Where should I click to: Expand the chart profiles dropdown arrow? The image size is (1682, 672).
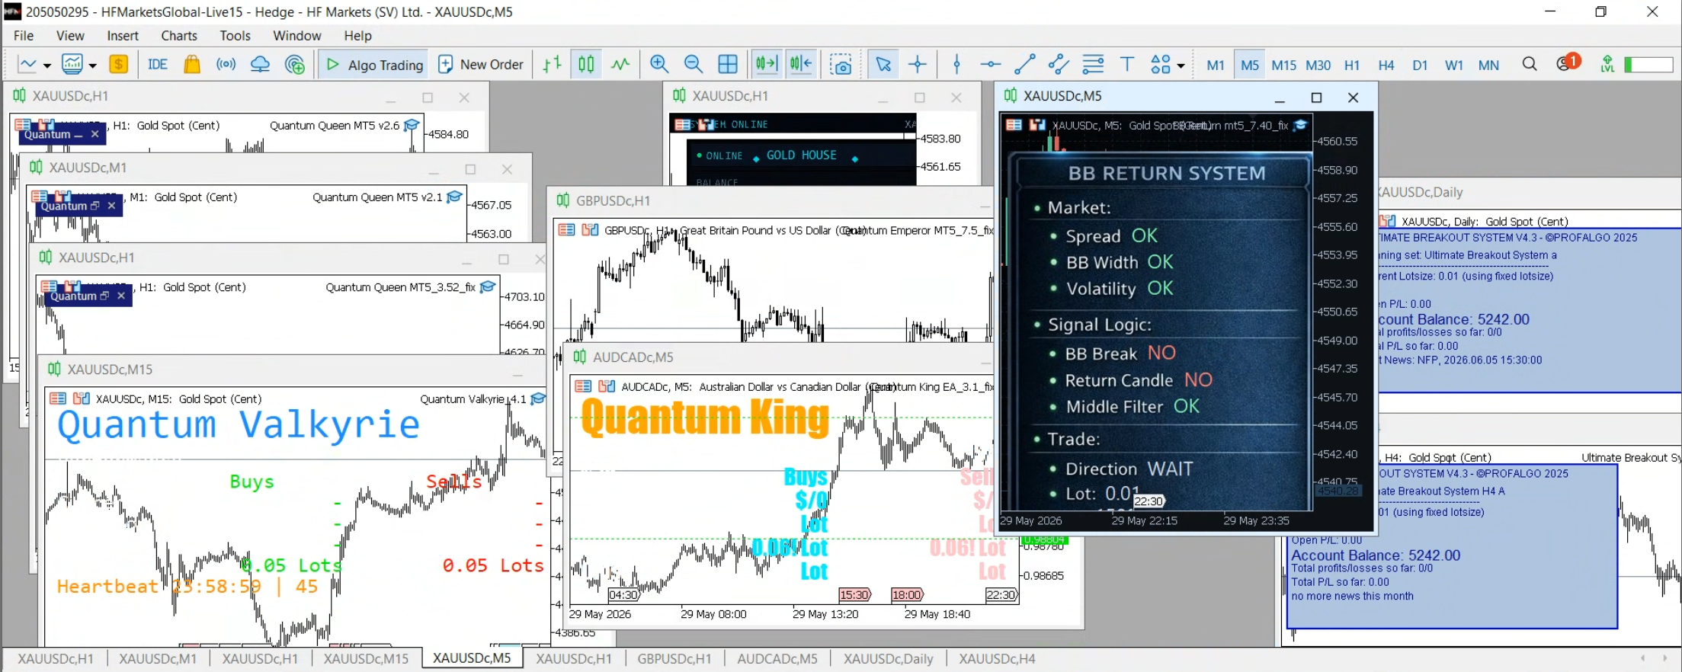pyautogui.click(x=92, y=66)
